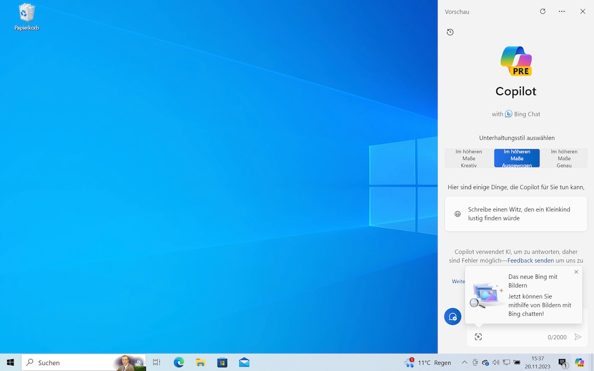Click the Copilot PRE logo
Image resolution: width=594 pixels, height=371 pixels.
516,61
